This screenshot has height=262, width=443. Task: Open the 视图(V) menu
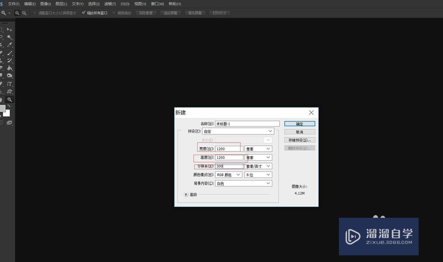(x=140, y=4)
